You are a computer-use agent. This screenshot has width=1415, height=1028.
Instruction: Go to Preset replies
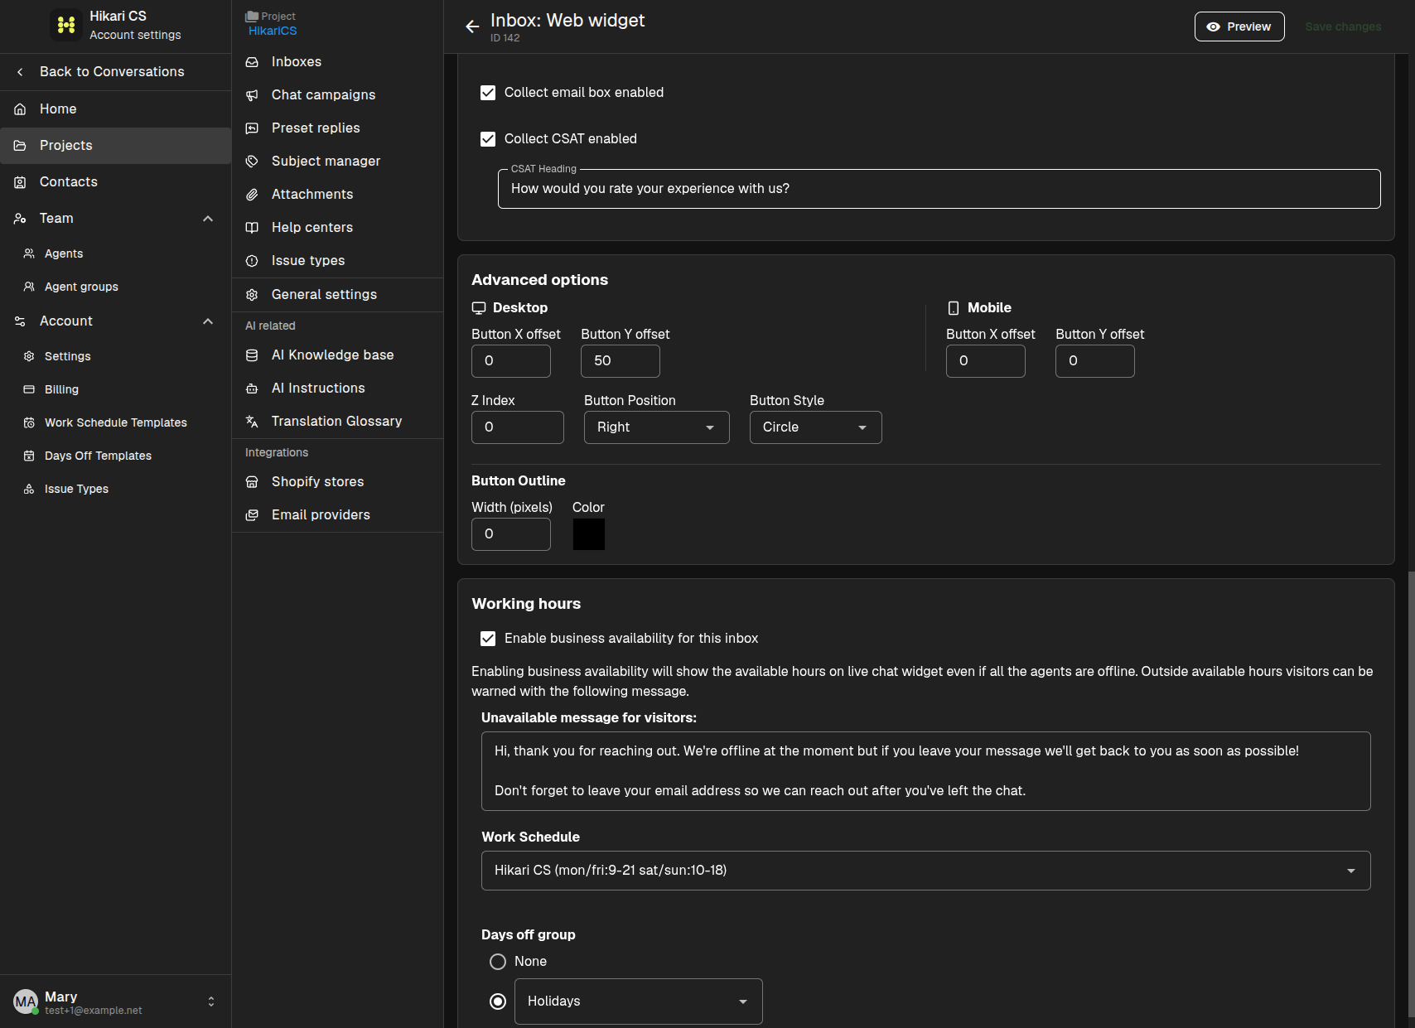click(337, 128)
